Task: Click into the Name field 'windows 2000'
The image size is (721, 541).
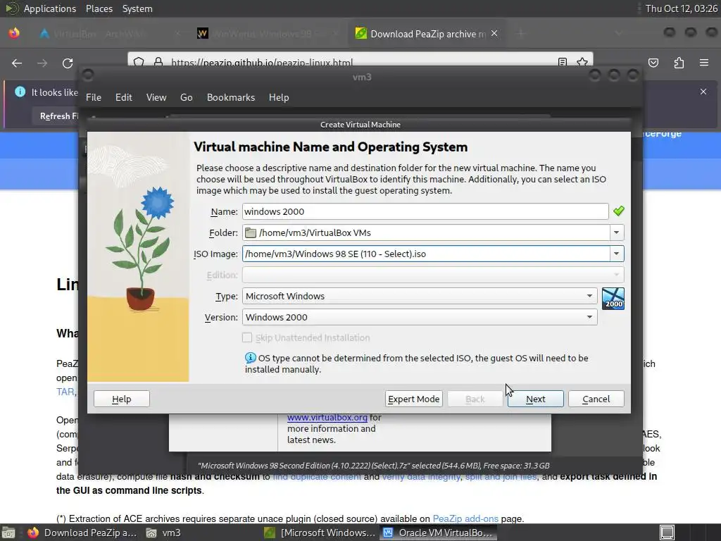Action: (x=425, y=211)
